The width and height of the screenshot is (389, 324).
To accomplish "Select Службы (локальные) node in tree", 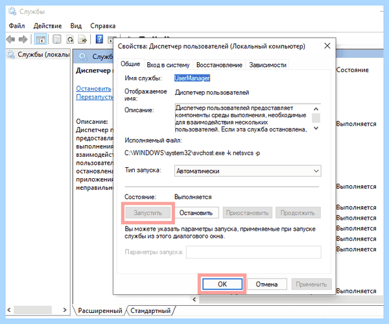I will [x=38, y=54].
